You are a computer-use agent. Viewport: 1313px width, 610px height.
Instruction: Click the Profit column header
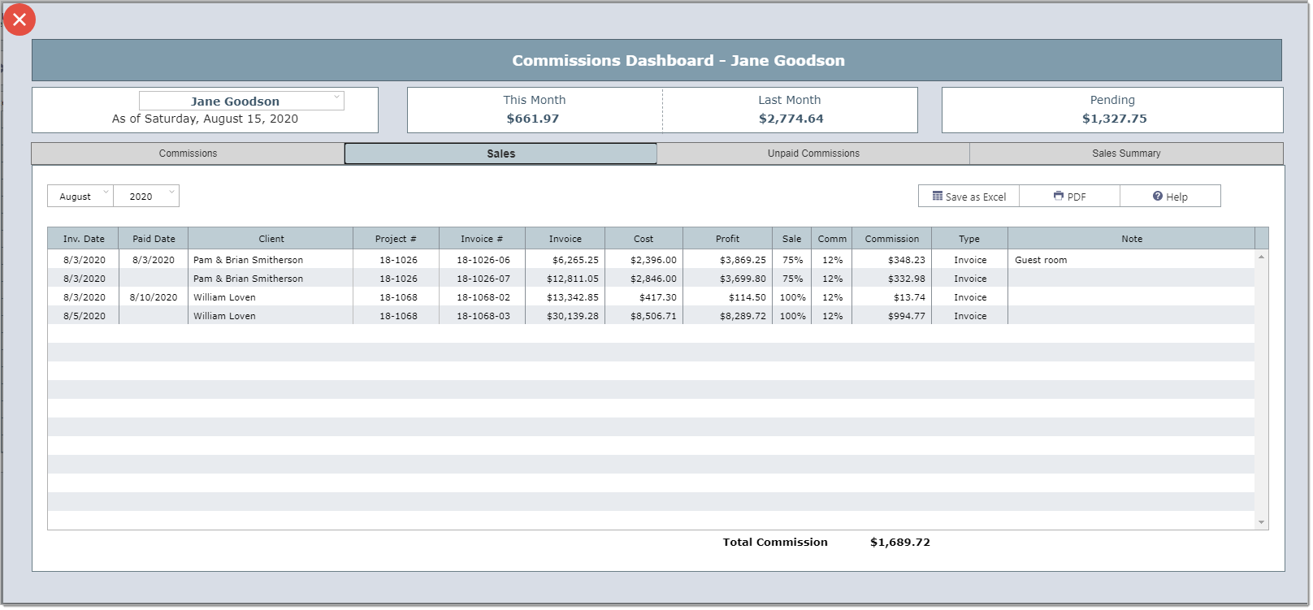(727, 239)
